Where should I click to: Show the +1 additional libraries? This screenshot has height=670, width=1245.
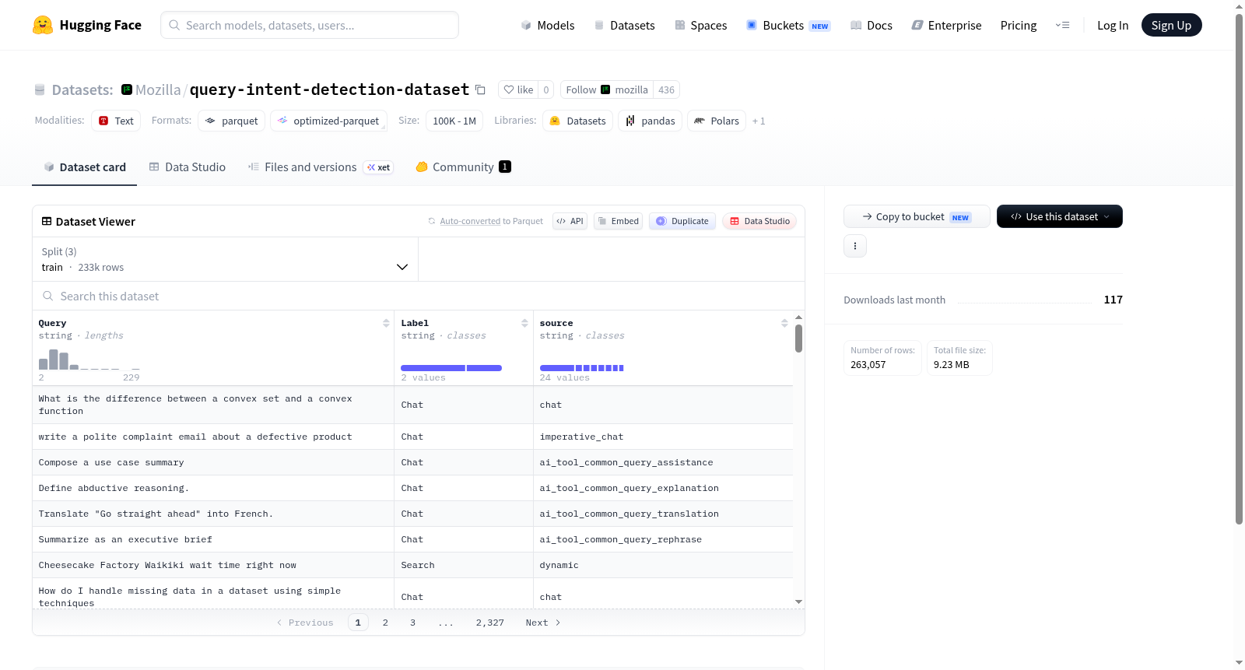click(759, 121)
